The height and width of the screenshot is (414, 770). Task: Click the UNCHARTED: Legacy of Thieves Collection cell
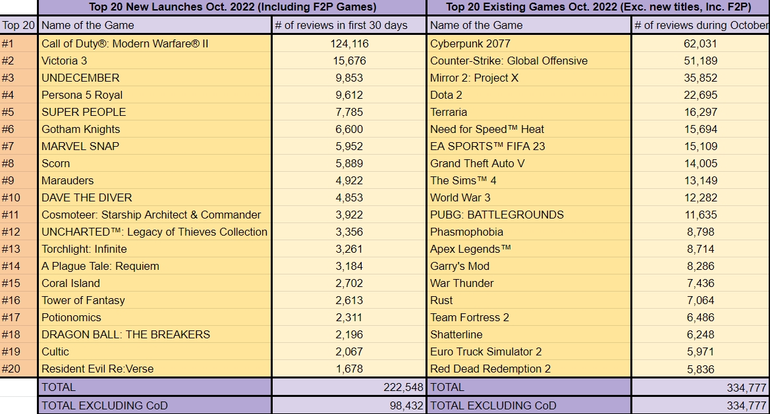point(154,232)
